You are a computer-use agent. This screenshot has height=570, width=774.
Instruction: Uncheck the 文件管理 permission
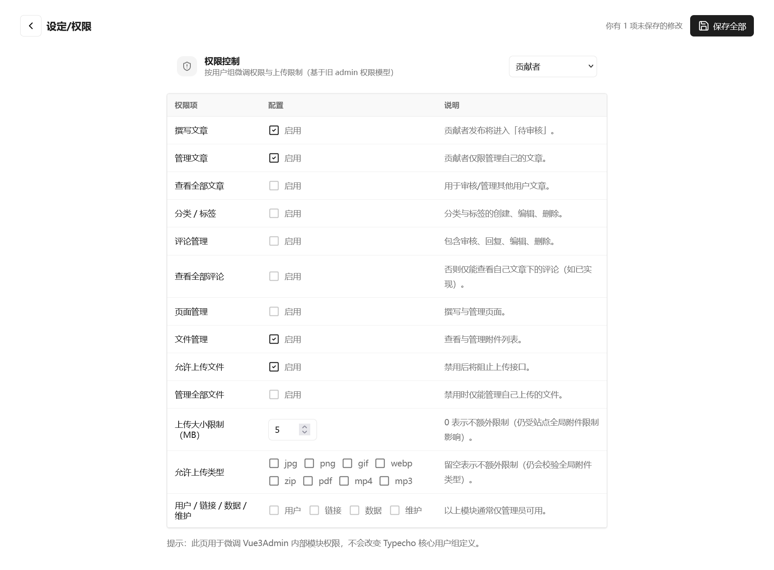click(x=274, y=339)
